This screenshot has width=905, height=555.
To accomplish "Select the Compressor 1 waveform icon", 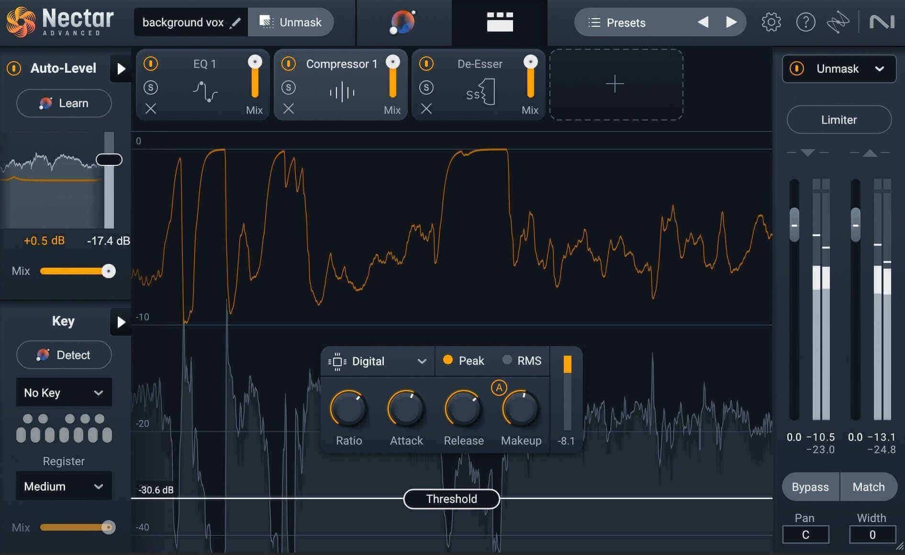I will (342, 92).
